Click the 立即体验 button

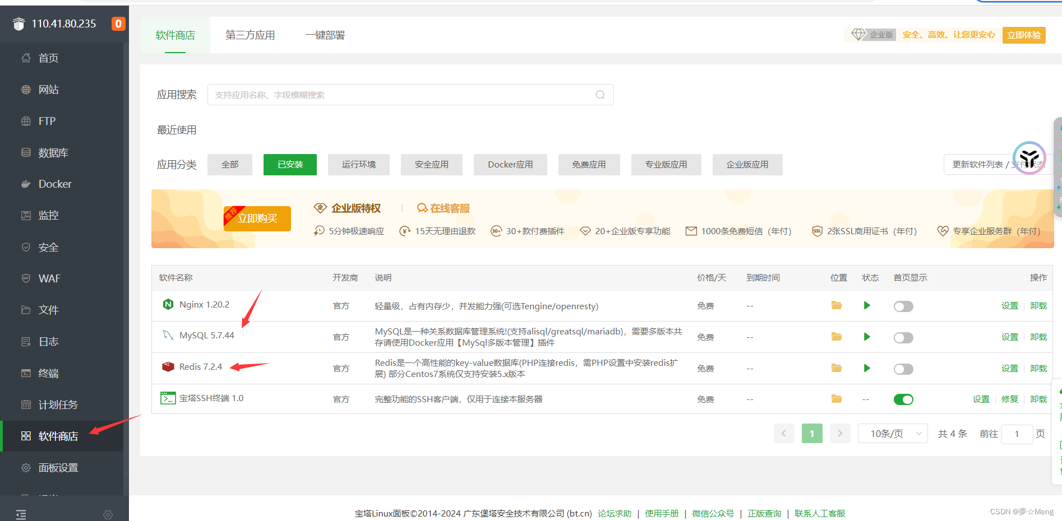[1024, 35]
